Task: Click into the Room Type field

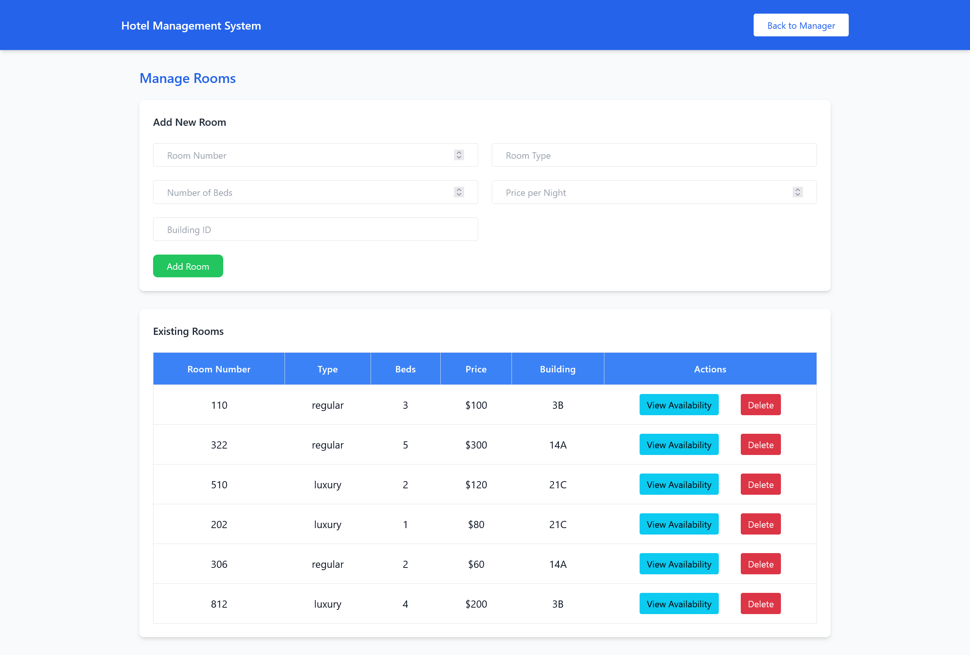Action: pos(654,155)
